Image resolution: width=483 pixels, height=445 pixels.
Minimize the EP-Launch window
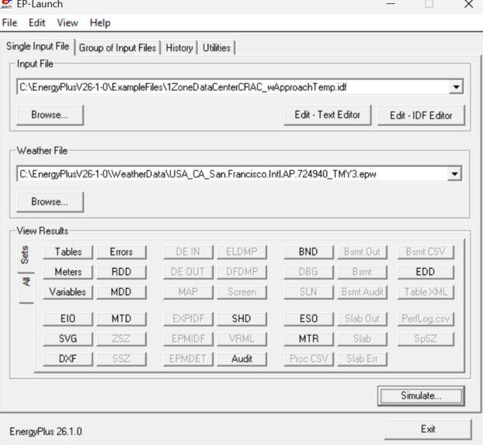pos(391,4)
